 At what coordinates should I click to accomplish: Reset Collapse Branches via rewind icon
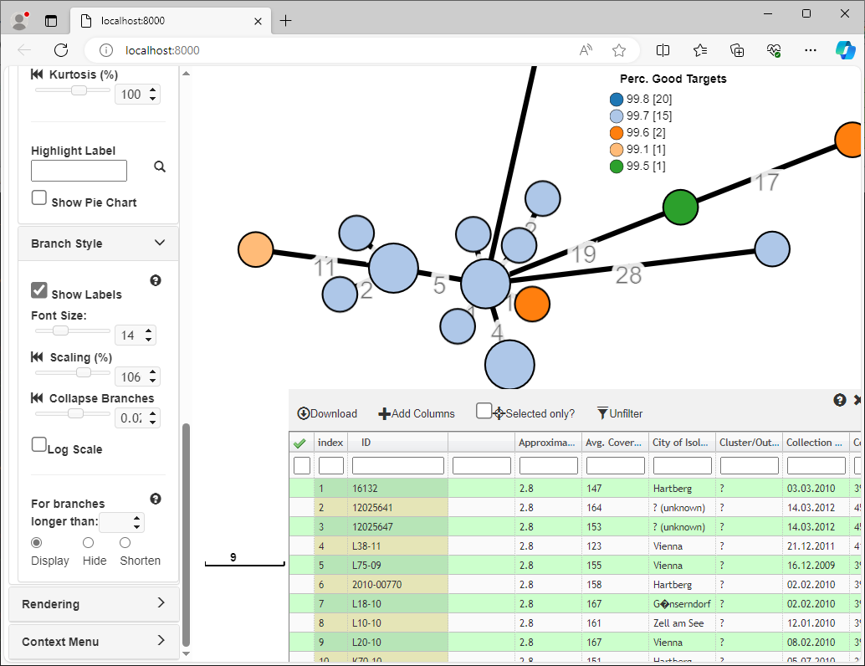coord(37,398)
